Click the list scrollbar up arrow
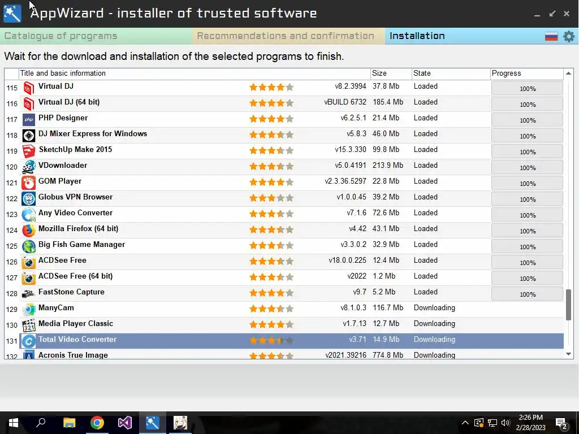 tap(569, 73)
